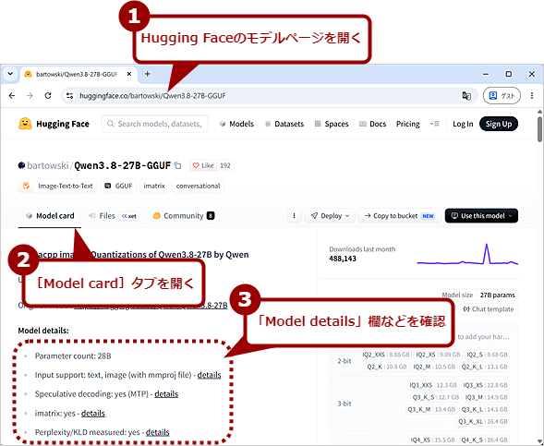Open Chrome three-dot menu
This screenshot has height=446, width=544.
click(532, 96)
